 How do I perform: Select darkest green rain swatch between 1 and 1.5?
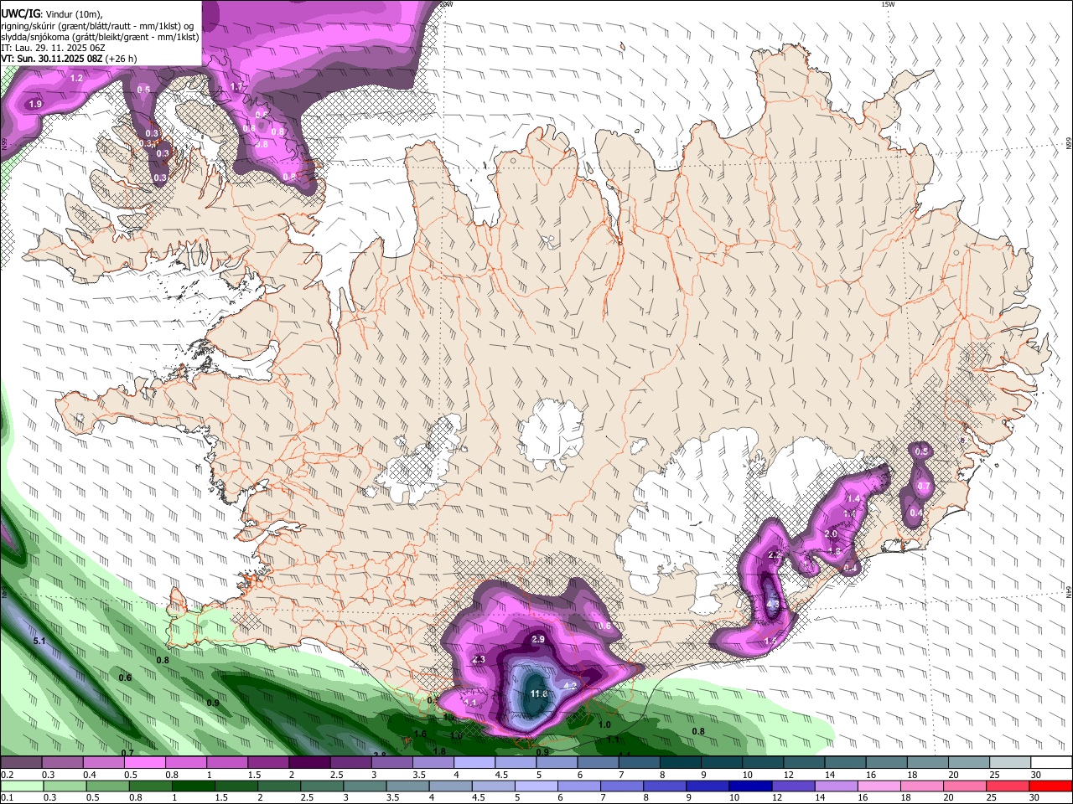193,786
